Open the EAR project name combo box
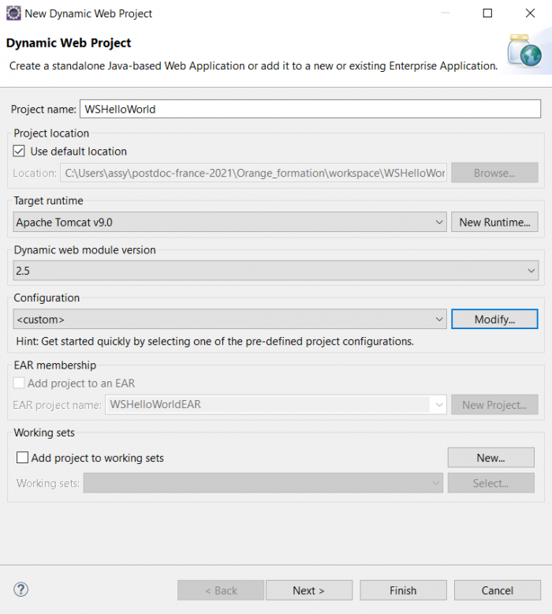Screen dimensions: 552x614 (276, 405)
